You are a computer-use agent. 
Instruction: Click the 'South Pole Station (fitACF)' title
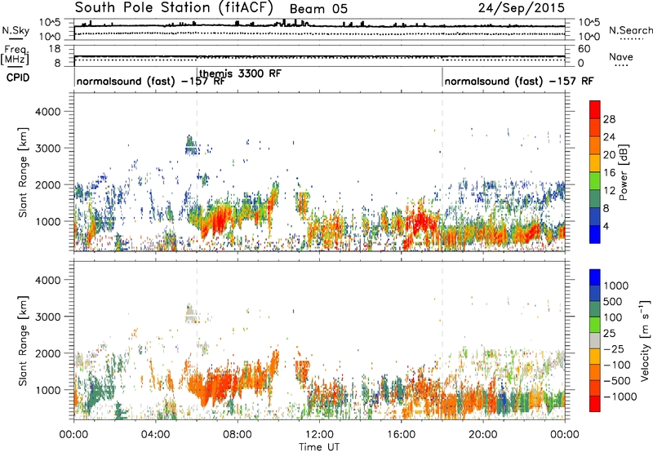pos(174,7)
